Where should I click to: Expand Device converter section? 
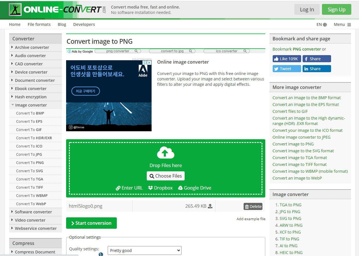35,72
